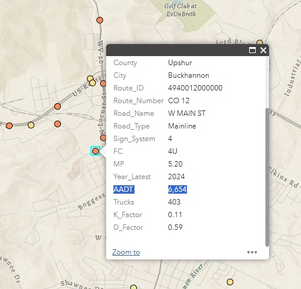This screenshot has width=301, height=289.
Task: Click the orange marker on N Locust St
Action: pos(103,138)
